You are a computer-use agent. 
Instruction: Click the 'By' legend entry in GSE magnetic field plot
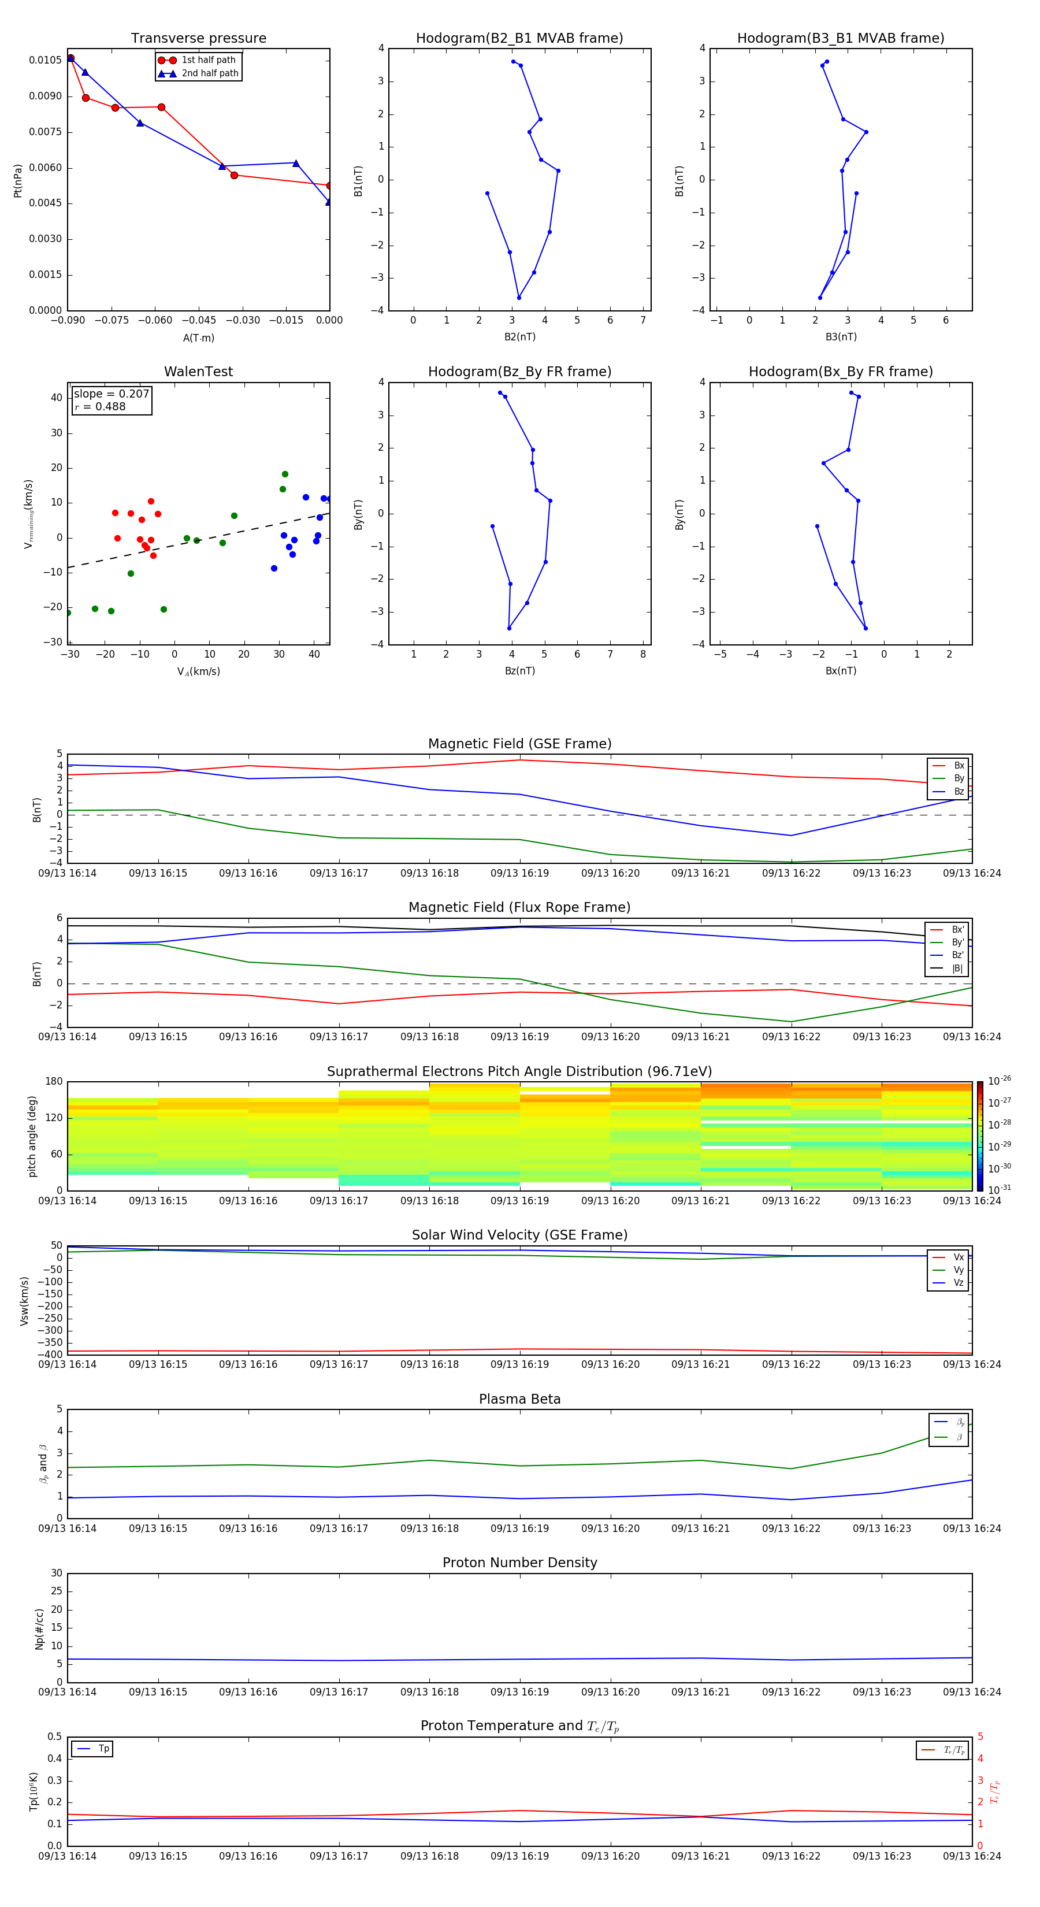coord(948,778)
